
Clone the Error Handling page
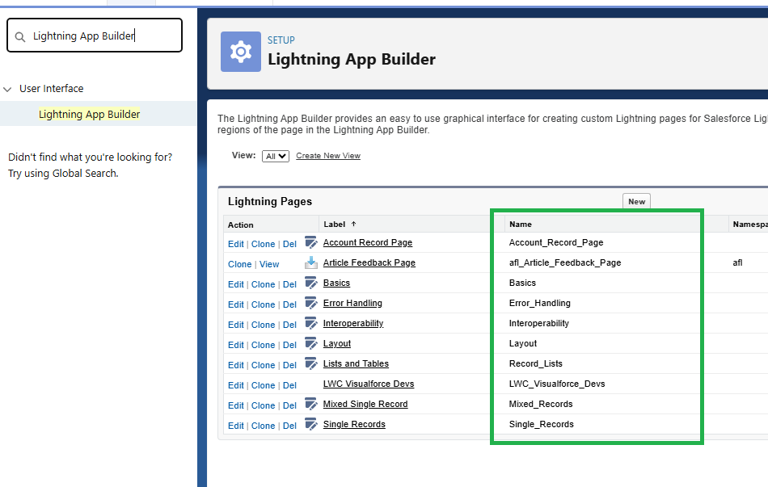(x=263, y=304)
